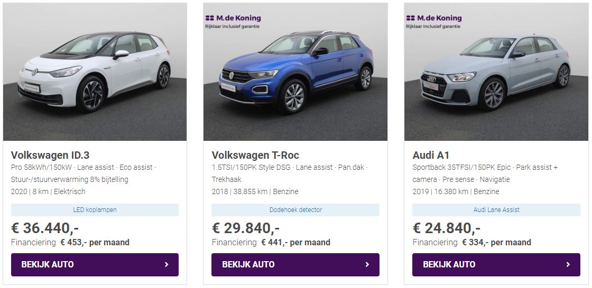The image size is (592, 288).
Task: Click M.de Koning logo on Audi card
Action: (434, 21)
